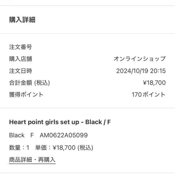This screenshot has width=175, height=175.
Task: Select the product code AM0622A05099
Action: point(64,135)
